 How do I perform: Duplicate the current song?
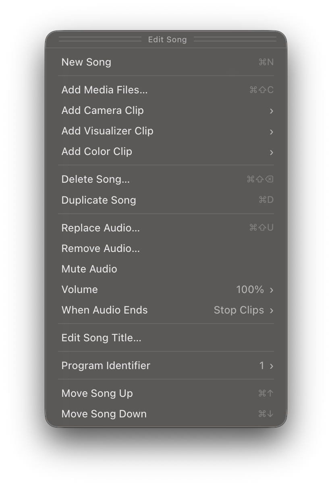coord(99,200)
